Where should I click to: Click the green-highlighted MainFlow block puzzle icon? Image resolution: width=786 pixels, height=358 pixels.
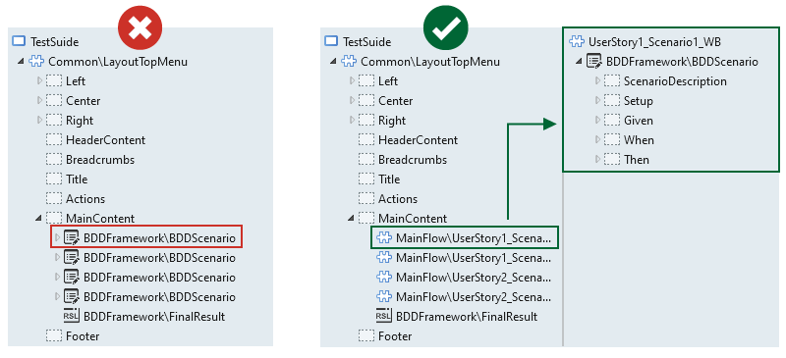click(x=383, y=237)
